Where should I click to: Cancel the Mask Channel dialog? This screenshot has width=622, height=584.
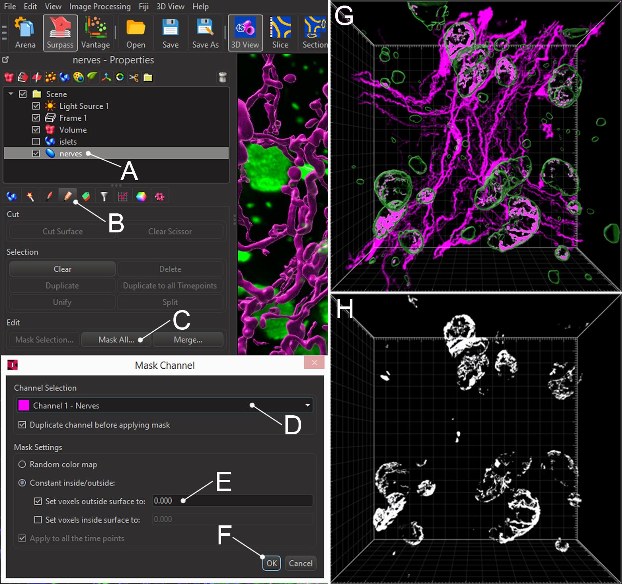(x=300, y=563)
